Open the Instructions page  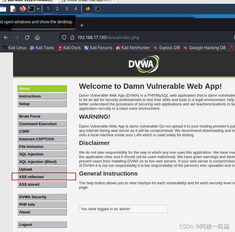coord(42,96)
